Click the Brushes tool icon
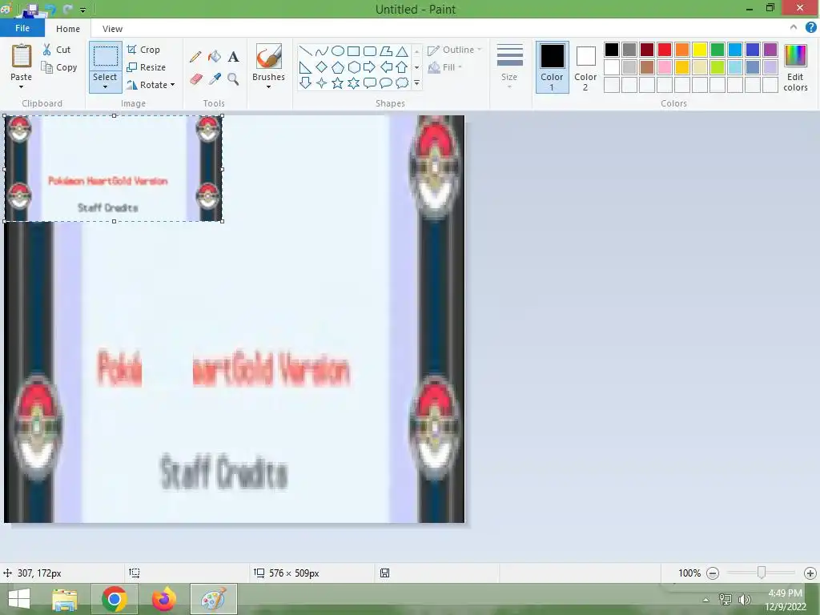This screenshot has width=820, height=615. (269, 56)
